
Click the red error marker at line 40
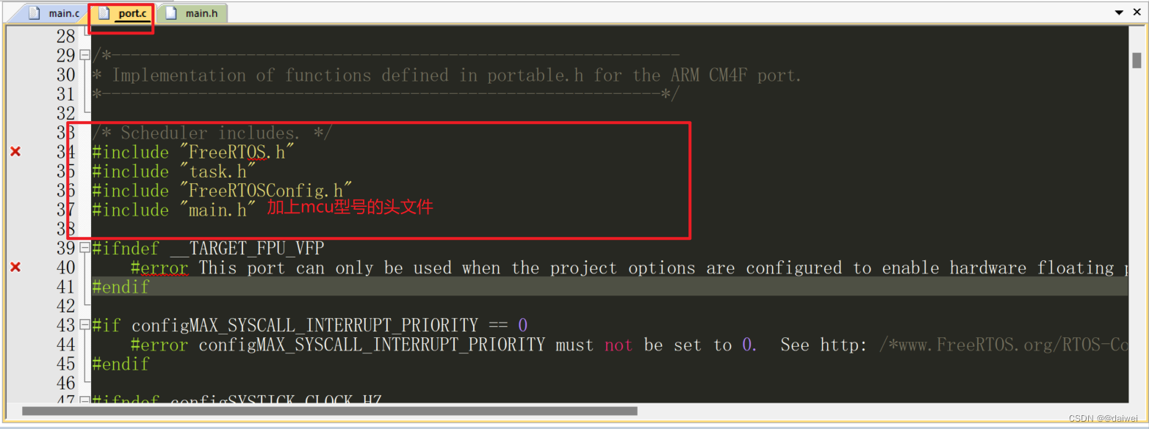(15, 268)
